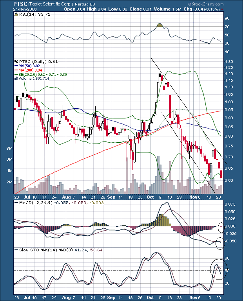This screenshot has height=301, width=243.
Task: Click the Slow STO %K(14) %D(3) label
Action: 46,250
